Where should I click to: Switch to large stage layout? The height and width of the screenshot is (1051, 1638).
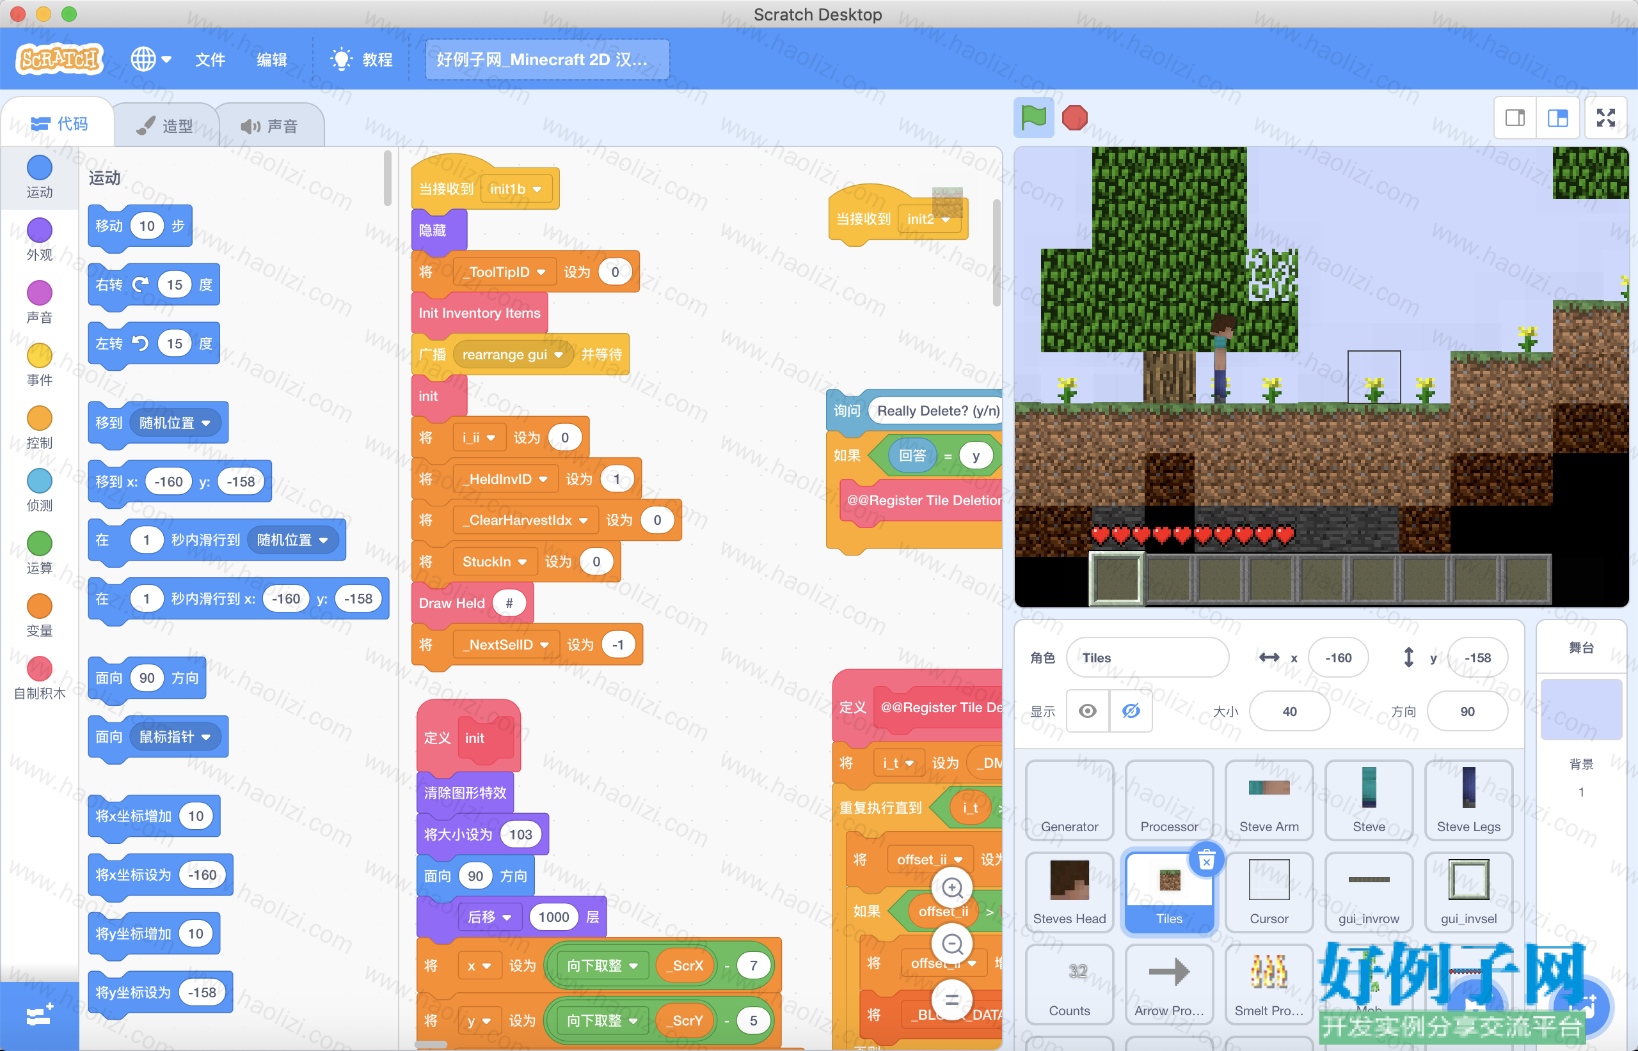(1557, 118)
